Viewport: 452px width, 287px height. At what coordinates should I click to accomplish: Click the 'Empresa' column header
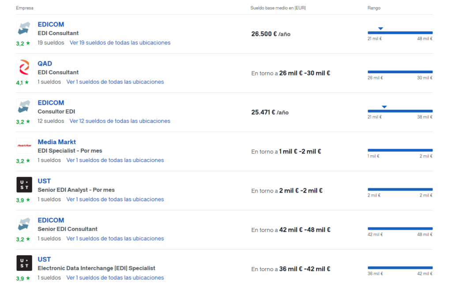[x=25, y=8]
